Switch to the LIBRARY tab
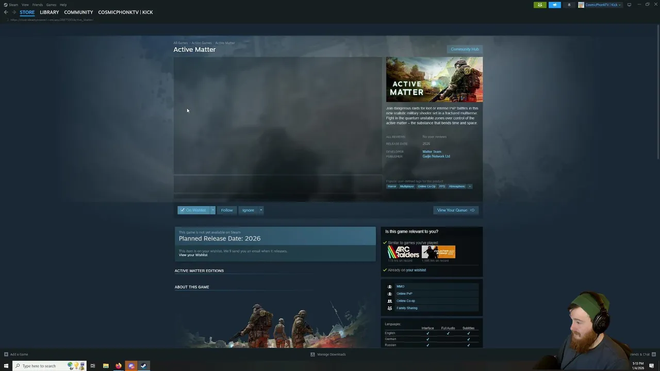Viewport: 660px width, 371px height. 49,12
